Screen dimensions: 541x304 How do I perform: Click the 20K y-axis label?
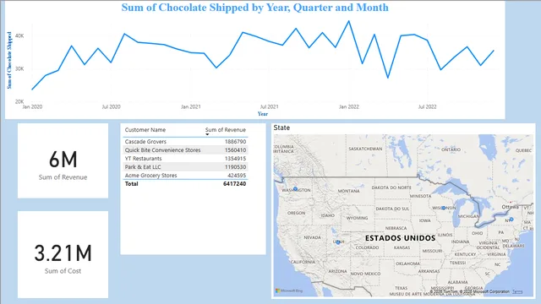[x=19, y=101]
